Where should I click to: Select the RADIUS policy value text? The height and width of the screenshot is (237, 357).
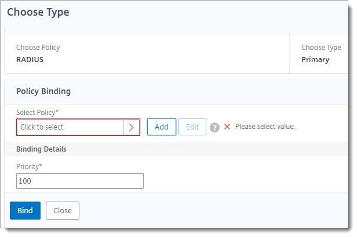[x=30, y=59]
